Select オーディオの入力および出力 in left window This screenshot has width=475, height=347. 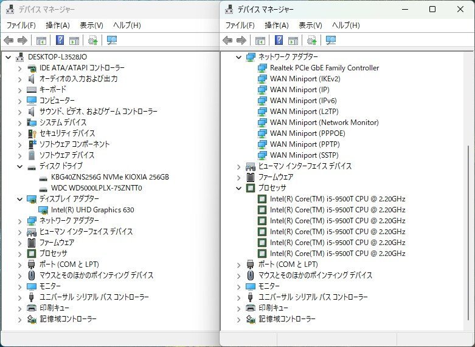point(78,79)
